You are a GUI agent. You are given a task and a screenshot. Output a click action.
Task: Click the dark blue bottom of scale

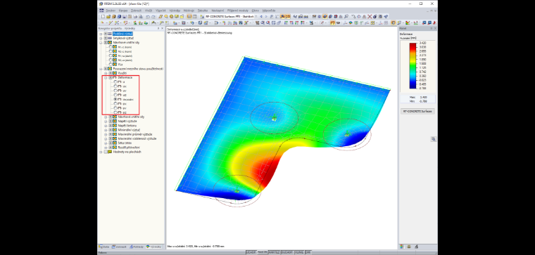[x=413, y=86]
